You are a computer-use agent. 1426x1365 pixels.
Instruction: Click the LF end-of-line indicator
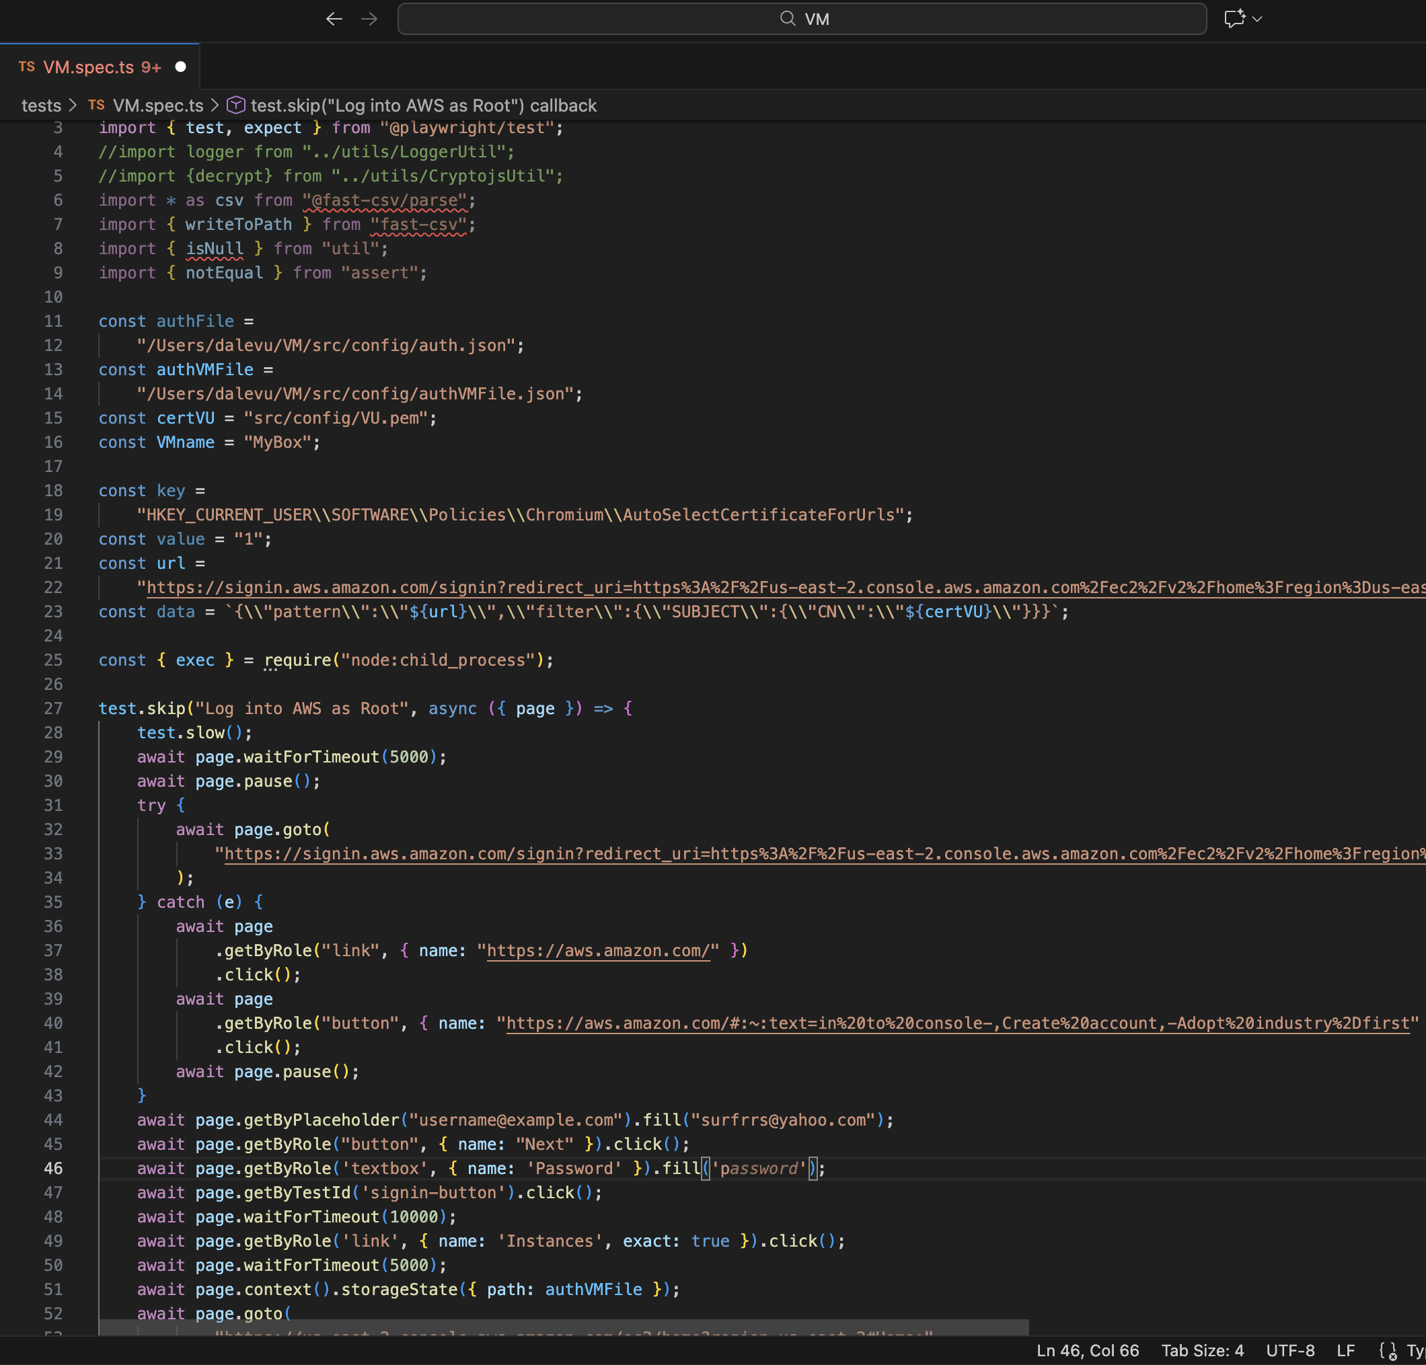click(x=1345, y=1350)
